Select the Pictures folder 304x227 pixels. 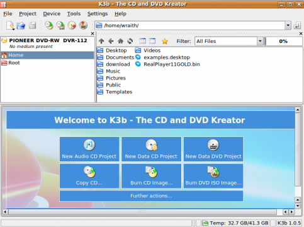(x=111, y=78)
